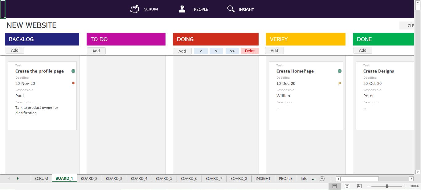Open SCRUM navigation label

(x=151, y=9)
